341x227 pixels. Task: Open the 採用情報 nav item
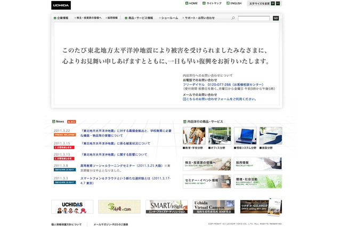(111, 18)
